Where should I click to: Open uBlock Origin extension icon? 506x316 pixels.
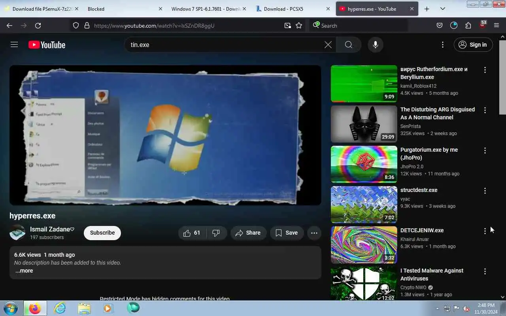pos(482,25)
